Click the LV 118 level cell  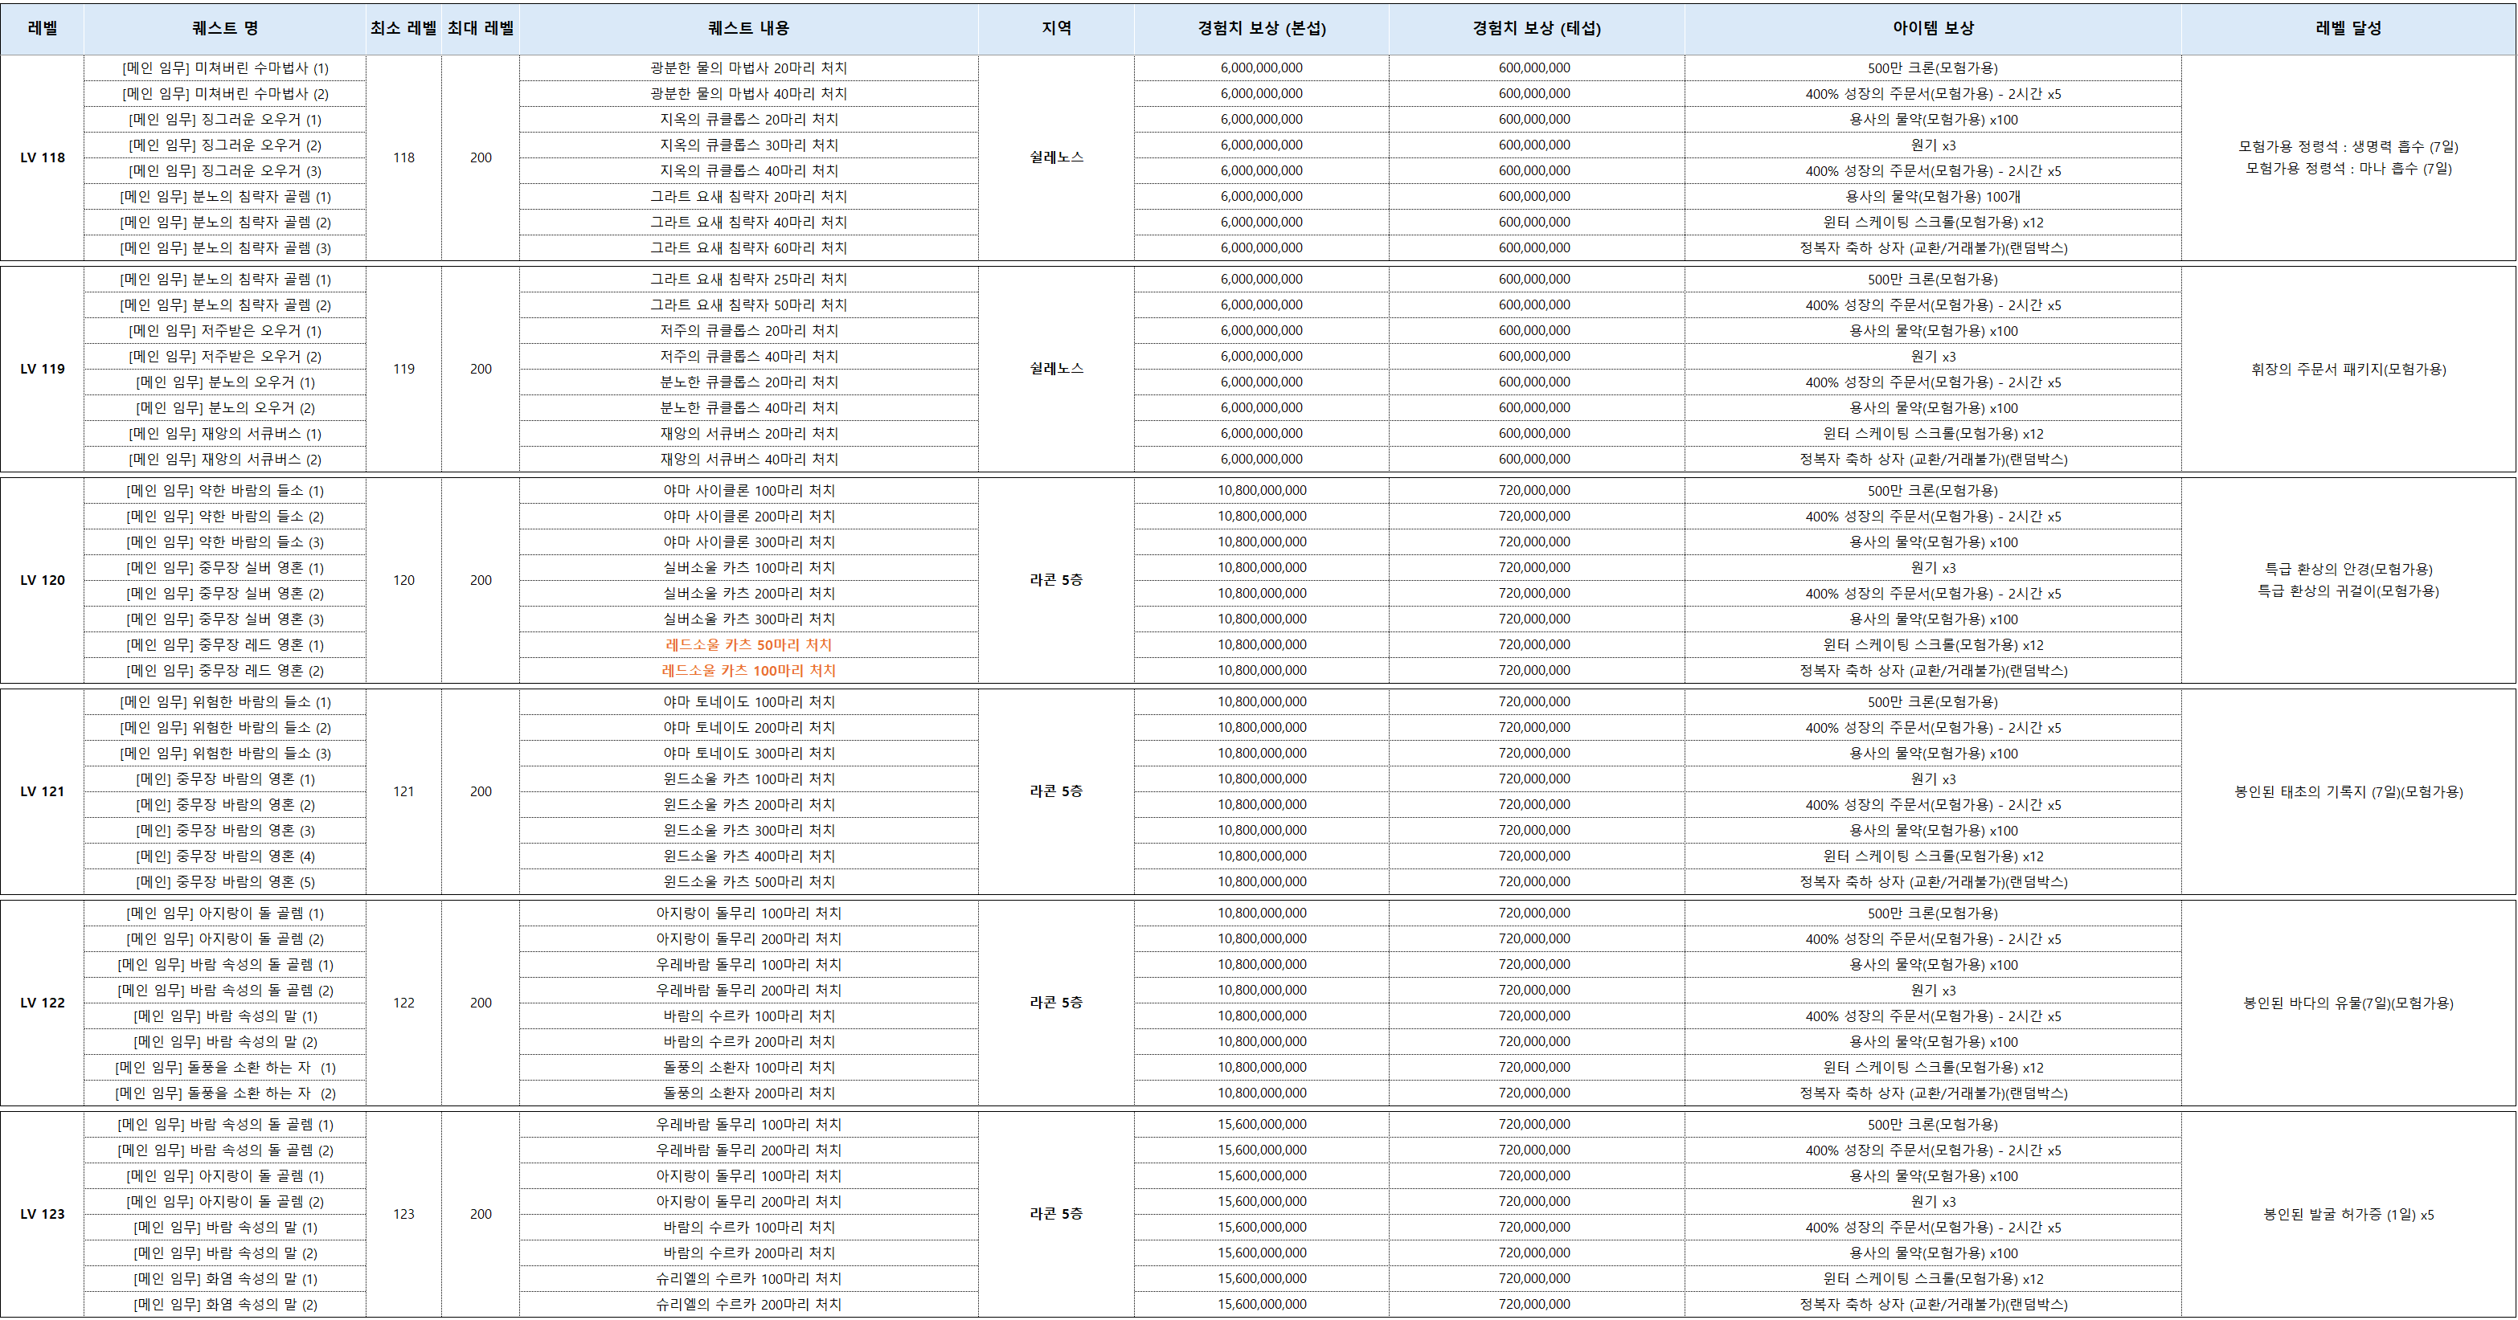click(42, 157)
